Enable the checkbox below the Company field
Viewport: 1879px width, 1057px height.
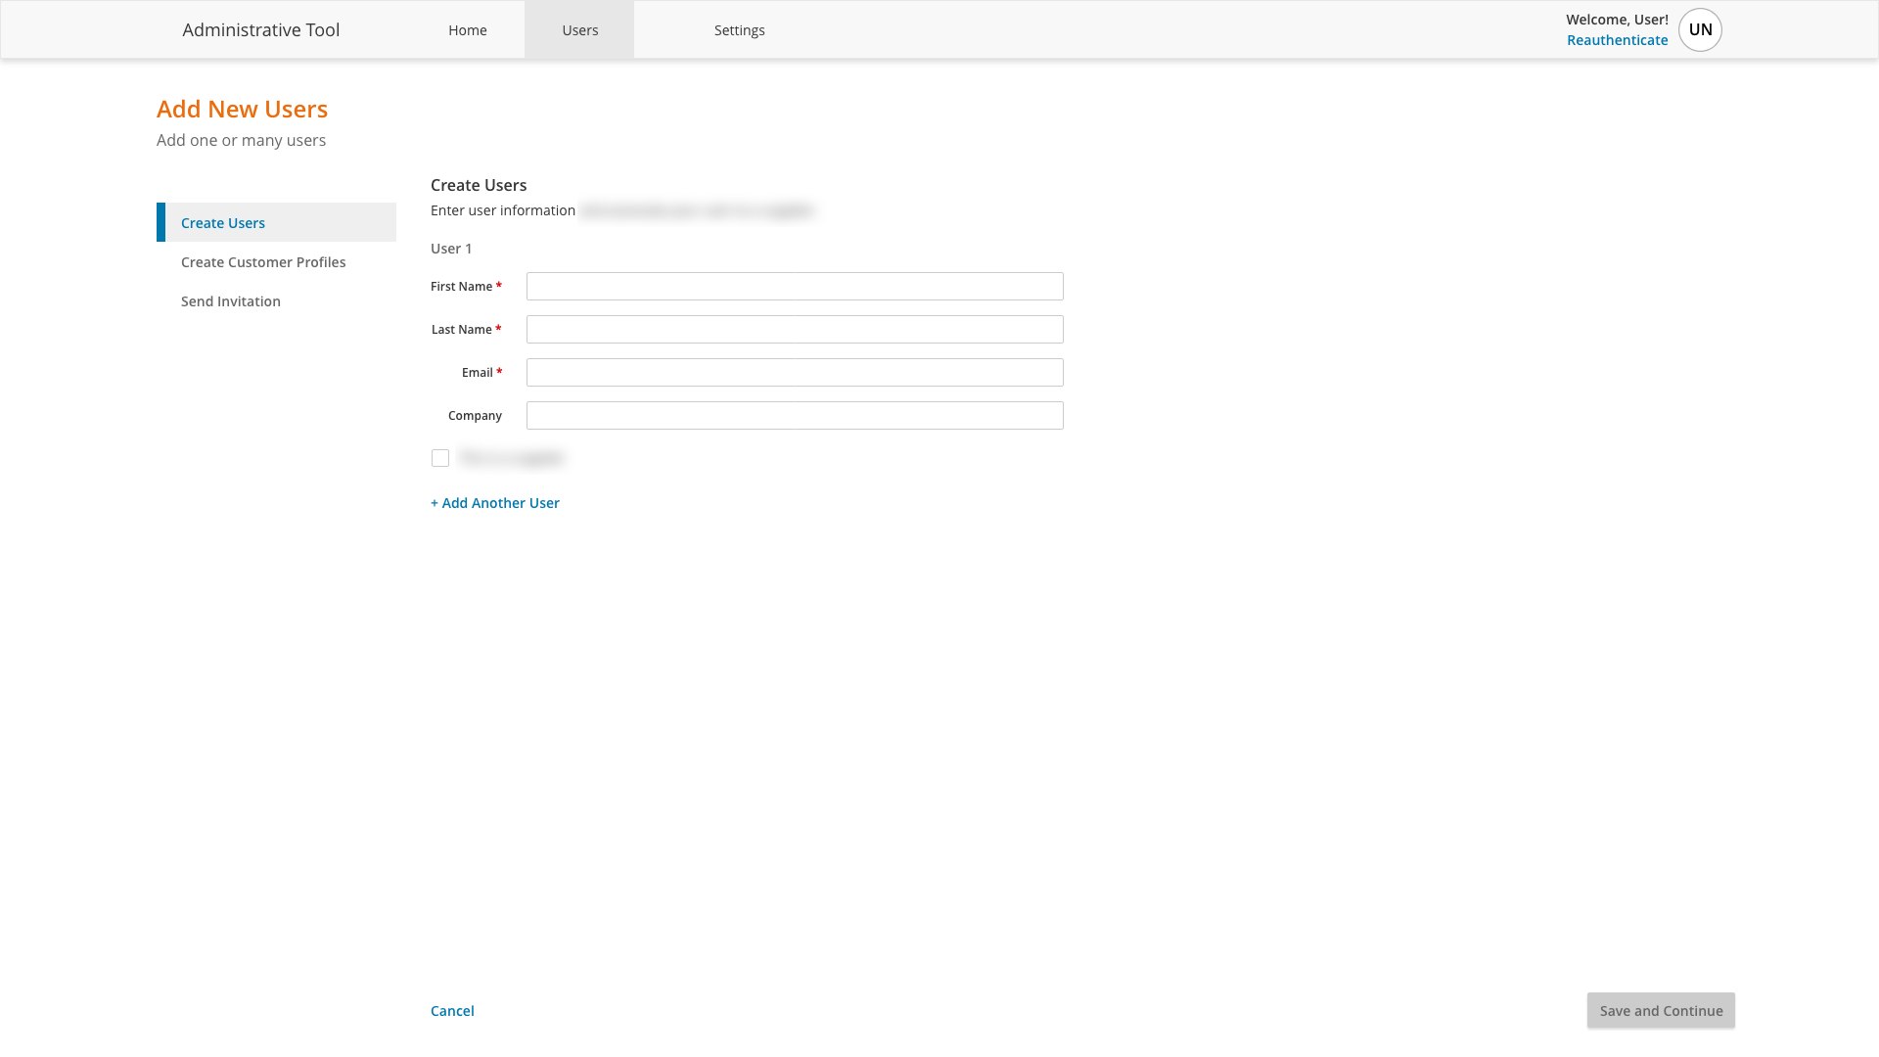point(440,457)
